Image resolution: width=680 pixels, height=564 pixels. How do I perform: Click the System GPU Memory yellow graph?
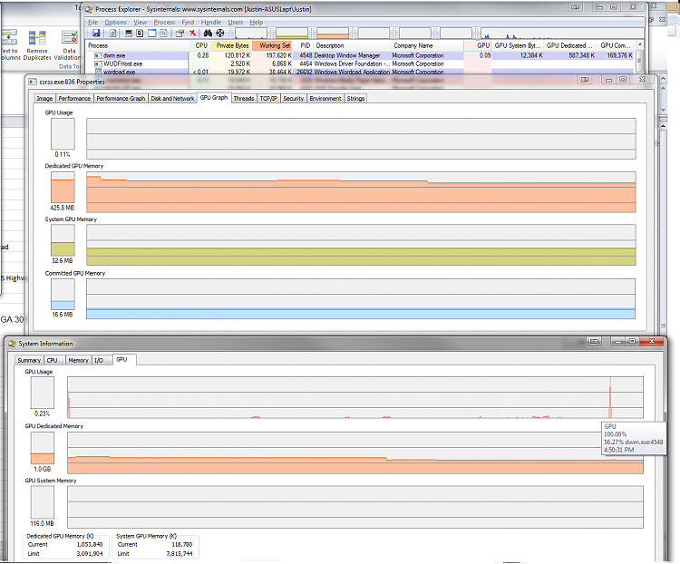(361, 245)
